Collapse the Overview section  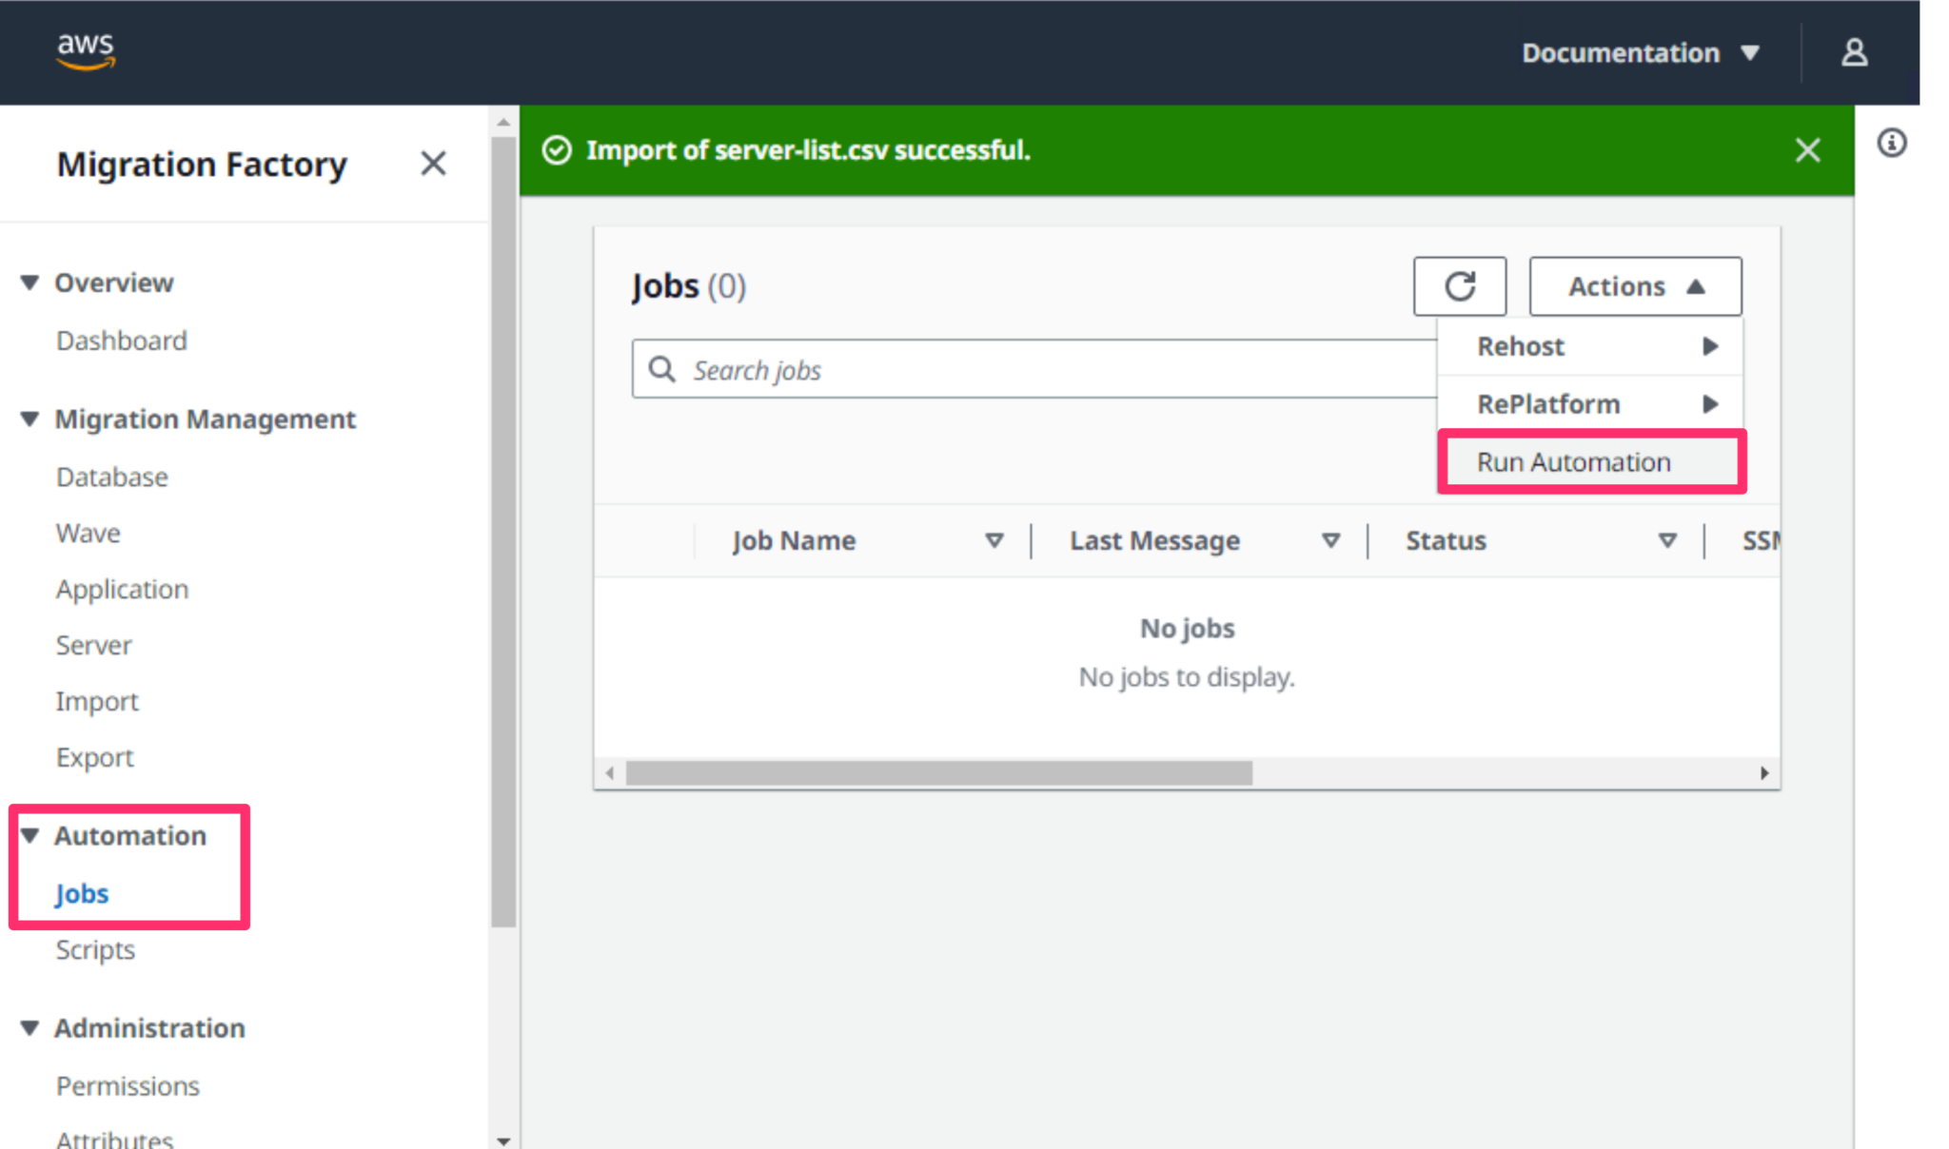click(x=28, y=282)
